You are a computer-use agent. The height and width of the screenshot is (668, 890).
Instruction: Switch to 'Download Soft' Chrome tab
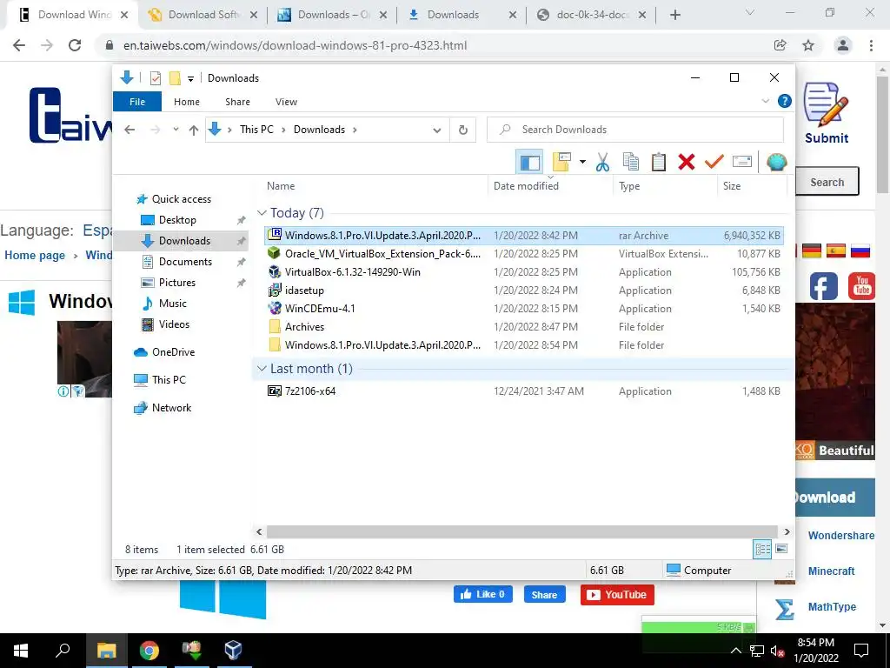203,15
